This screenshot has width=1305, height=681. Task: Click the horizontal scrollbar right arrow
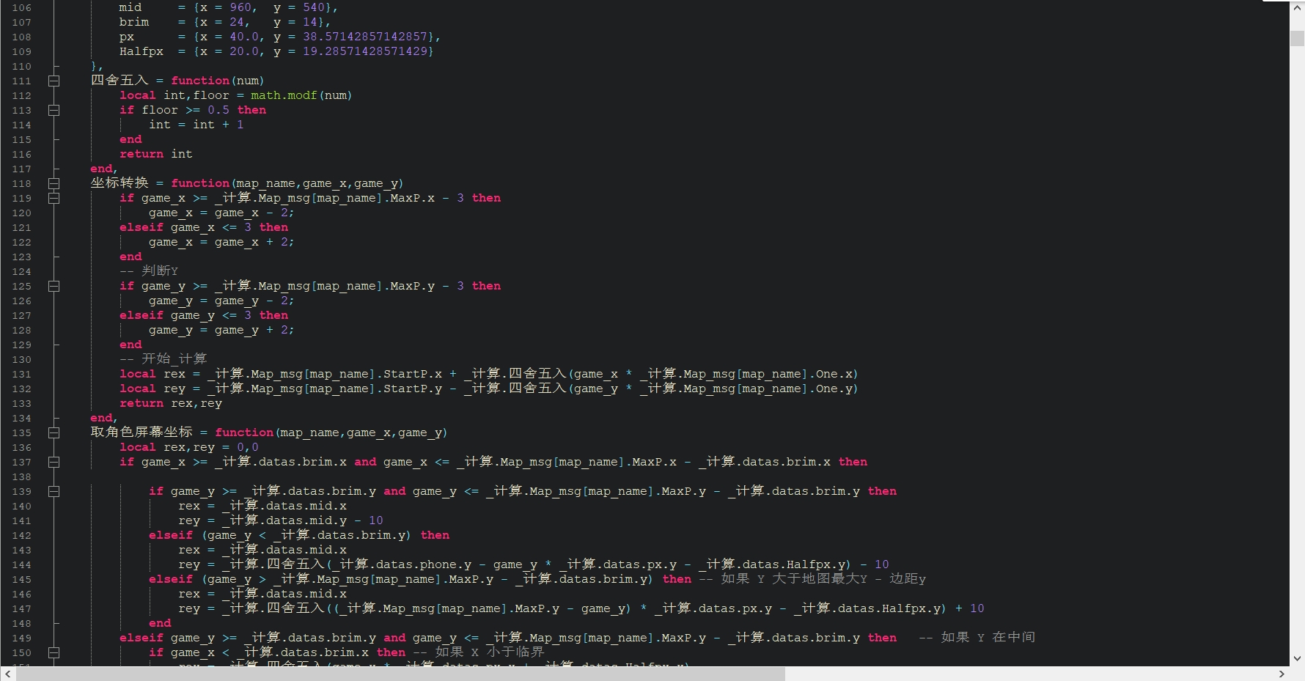(x=1282, y=674)
